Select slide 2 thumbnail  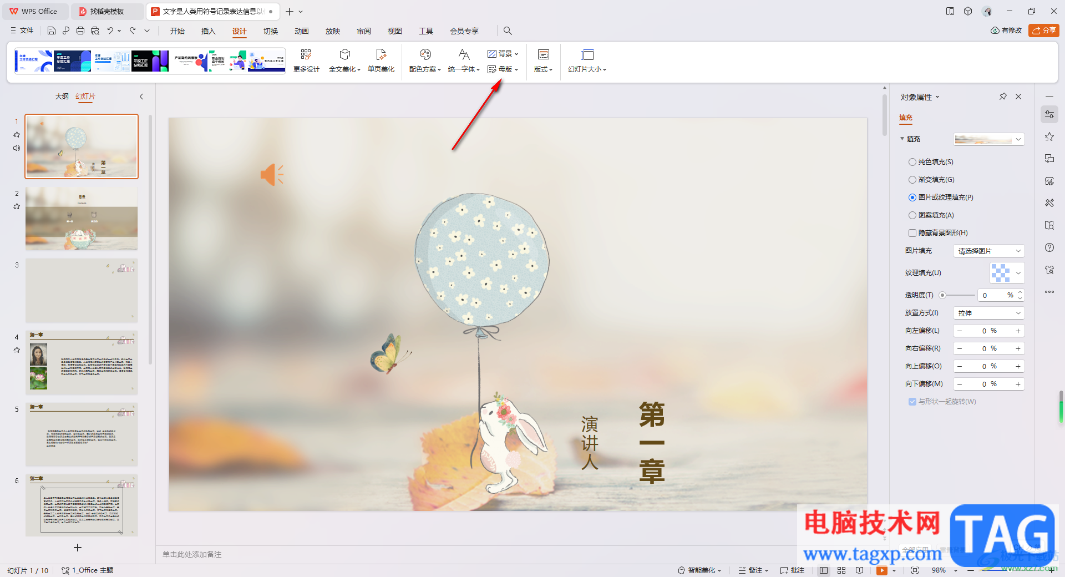pyautogui.click(x=82, y=218)
